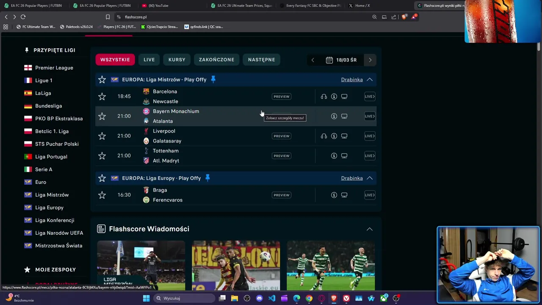Image resolution: width=542 pixels, height=305 pixels.
Task: Open the ZAKOŃCZONE tab
Action: point(216,60)
